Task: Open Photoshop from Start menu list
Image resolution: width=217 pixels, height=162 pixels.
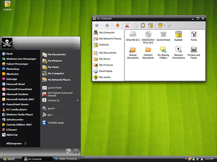Action: pyautogui.click(x=11, y=69)
